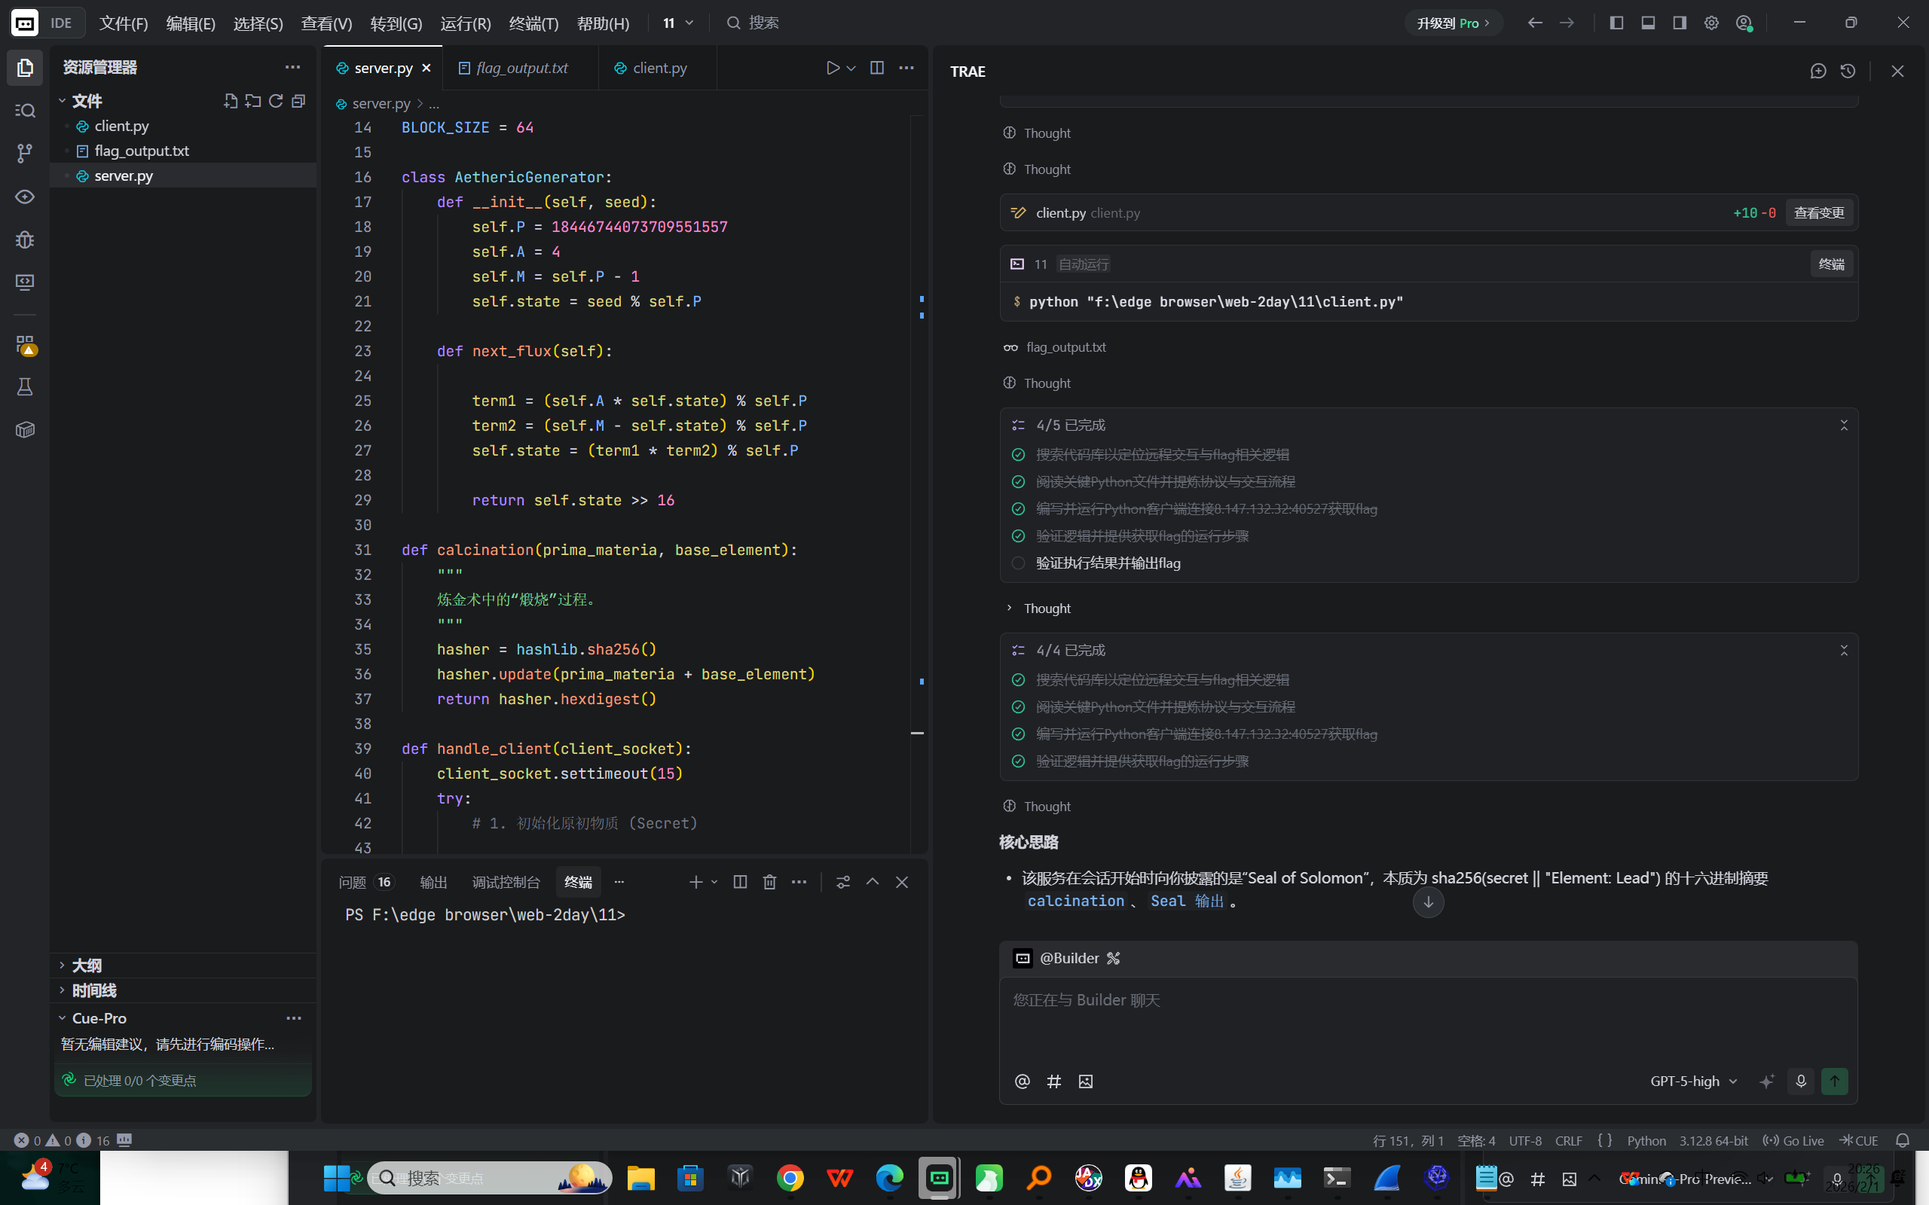Click the new file icon in explorer

point(231,101)
